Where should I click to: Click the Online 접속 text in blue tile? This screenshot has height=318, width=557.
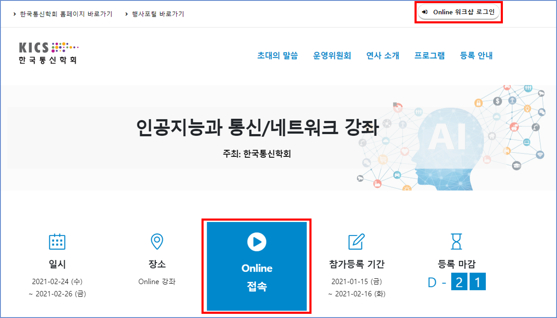coord(257,277)
